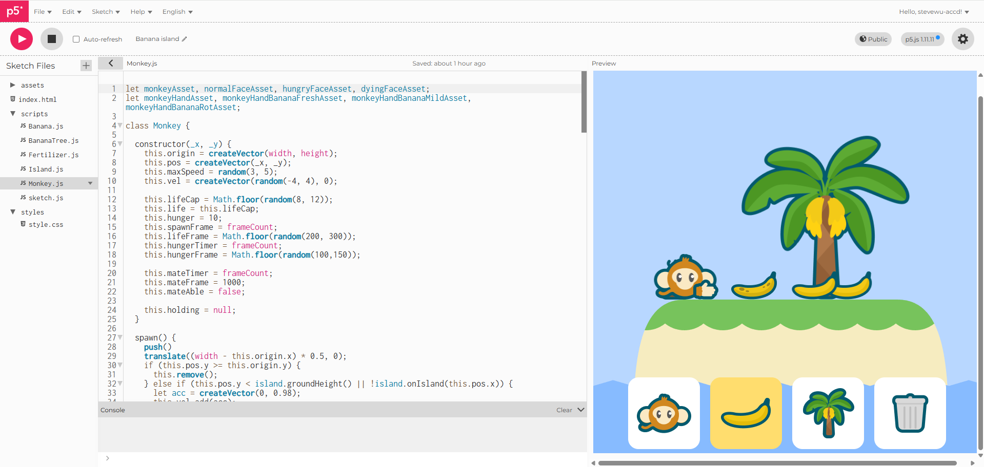Open the settings gear icon
984x467 pixels.
point(962,39)
